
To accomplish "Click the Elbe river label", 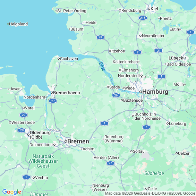I will click(x=102, y=67).
